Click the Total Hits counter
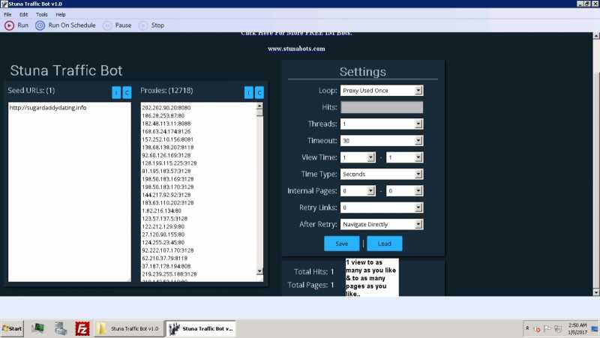The width and height of the screenshot is (600, 338). pos(313,271)
